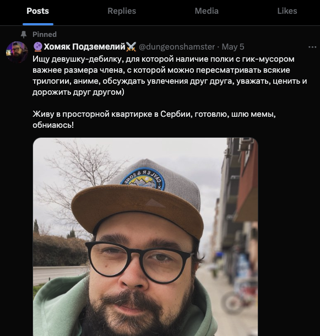Click the blue underline beneath Posts tab
Image resolution: width=320 pixels, height=336 pixels.
click(x=38, y=24)
